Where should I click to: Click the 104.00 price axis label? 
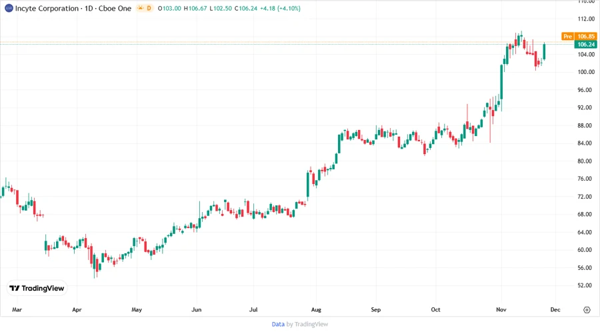pyautogui.click(x=586, y=54)
